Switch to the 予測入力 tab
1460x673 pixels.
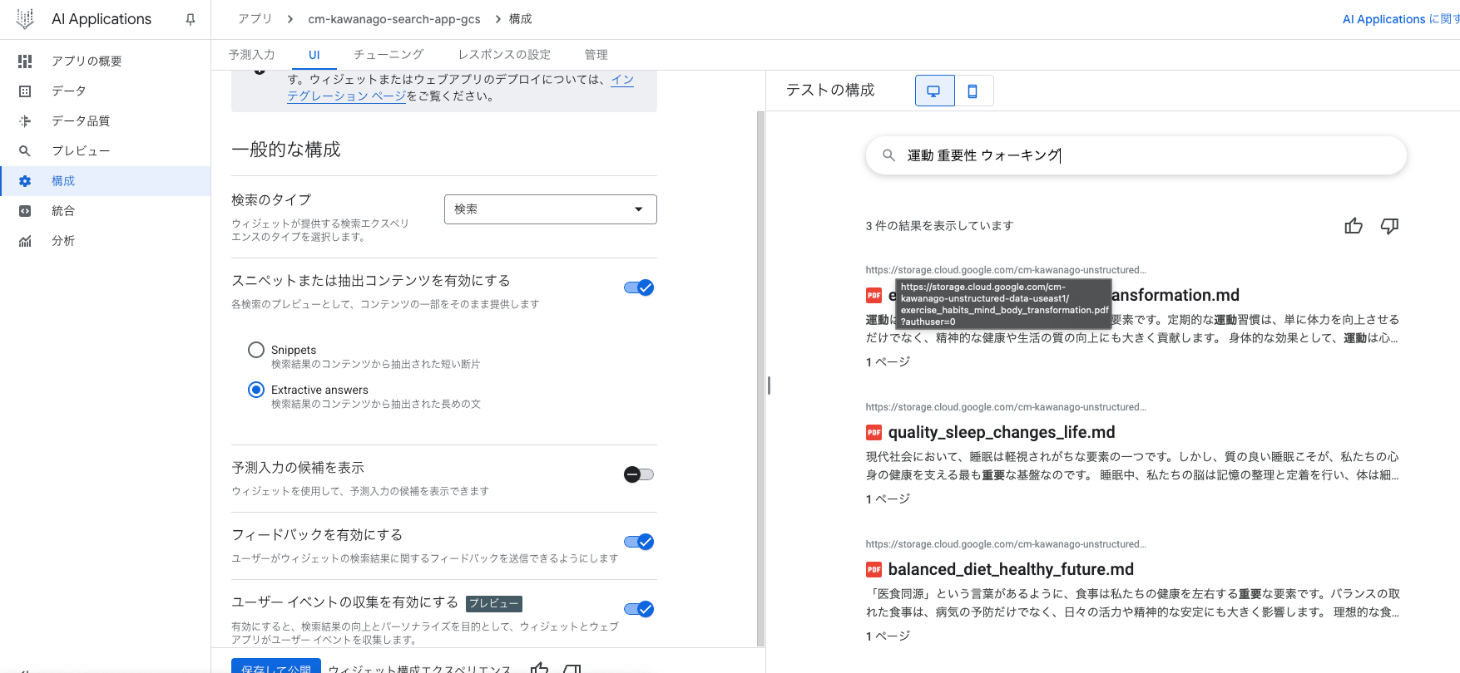(x=252, y=54)
